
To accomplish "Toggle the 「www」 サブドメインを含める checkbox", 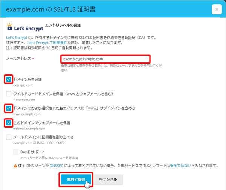I will click(x=9, y=108).
